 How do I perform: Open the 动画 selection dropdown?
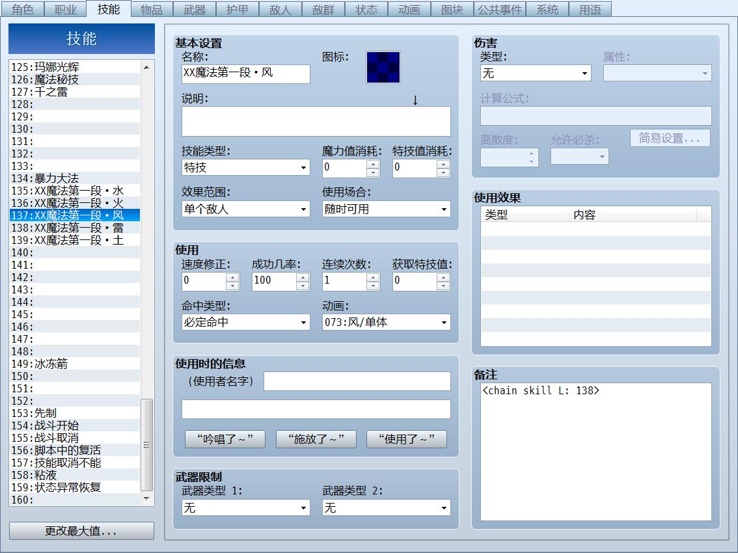pyautogui.click(x=387, y=323)
